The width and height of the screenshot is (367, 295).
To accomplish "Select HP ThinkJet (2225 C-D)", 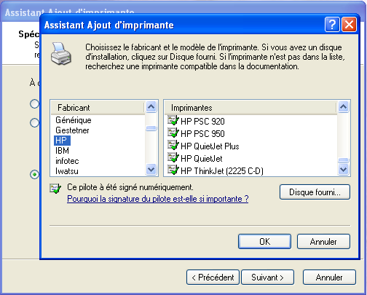I will click(222, 171).
